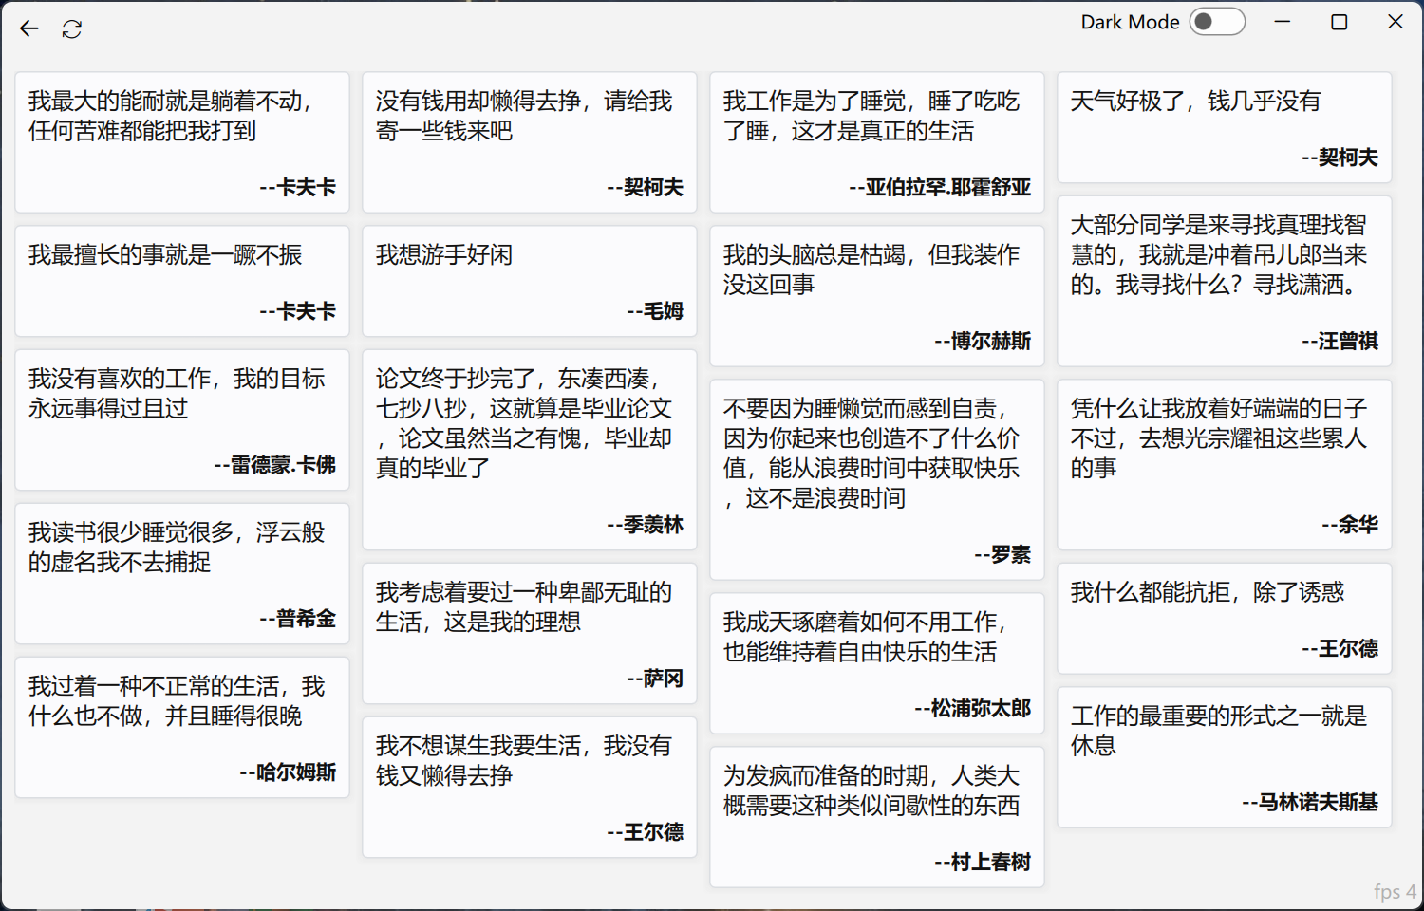The image size is (1424, 911).
Task: Click the 松浦弥太郎 quote card
Action: 876,664
